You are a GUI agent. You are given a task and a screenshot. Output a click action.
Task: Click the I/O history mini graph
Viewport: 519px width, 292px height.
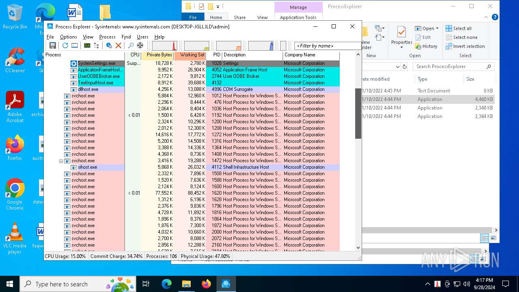pos(261,46)
